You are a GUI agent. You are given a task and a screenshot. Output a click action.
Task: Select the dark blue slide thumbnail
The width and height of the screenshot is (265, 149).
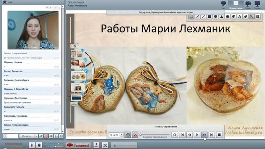[x=76, y=97]
